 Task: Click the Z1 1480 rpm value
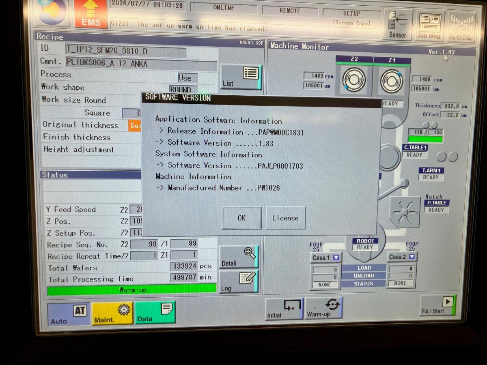click(422, 79)
